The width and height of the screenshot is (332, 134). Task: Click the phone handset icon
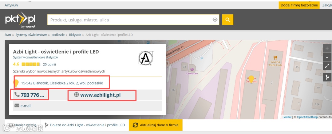click(17, 95)
